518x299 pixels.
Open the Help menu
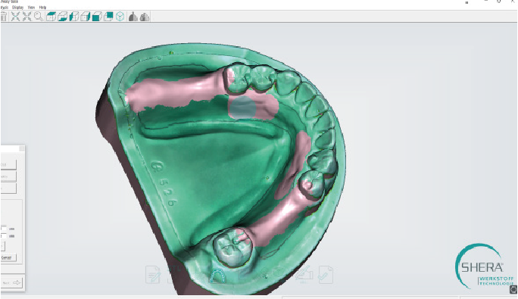click(42, 7)
